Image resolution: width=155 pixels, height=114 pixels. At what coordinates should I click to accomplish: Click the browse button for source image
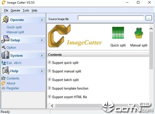[x=149, y=18]
